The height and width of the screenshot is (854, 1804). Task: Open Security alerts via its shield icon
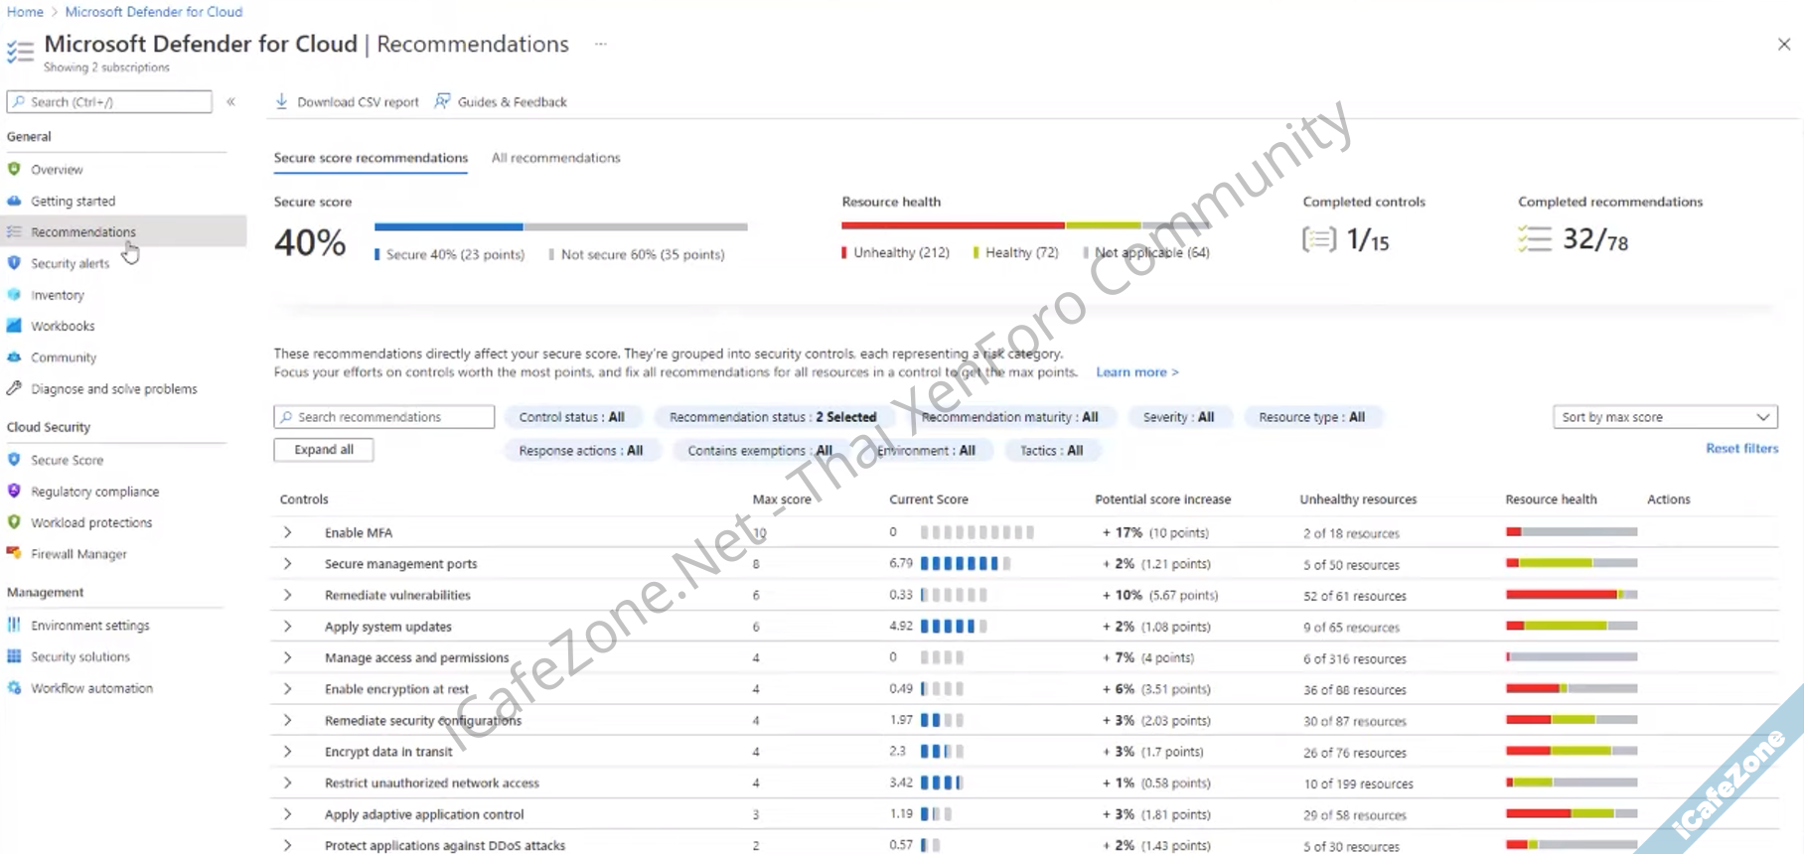coord(14,263)
